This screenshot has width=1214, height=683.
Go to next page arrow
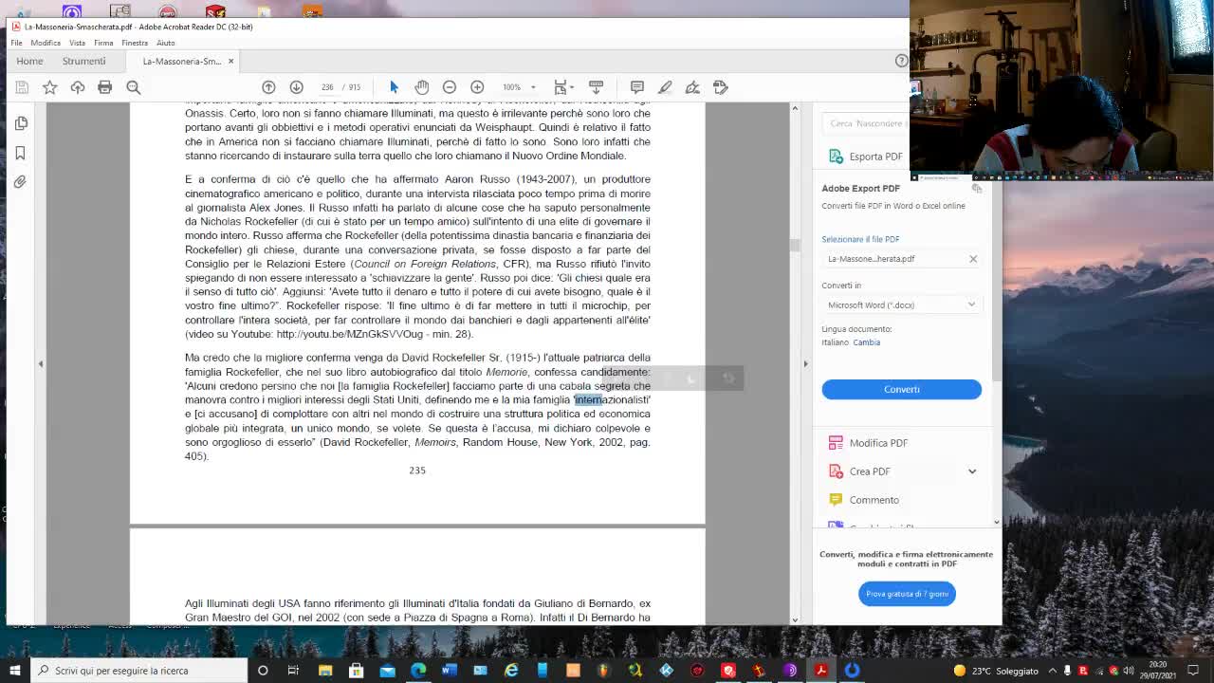click(x=296, y=87)
